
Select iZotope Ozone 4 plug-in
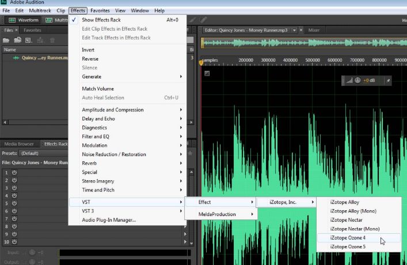359,238
